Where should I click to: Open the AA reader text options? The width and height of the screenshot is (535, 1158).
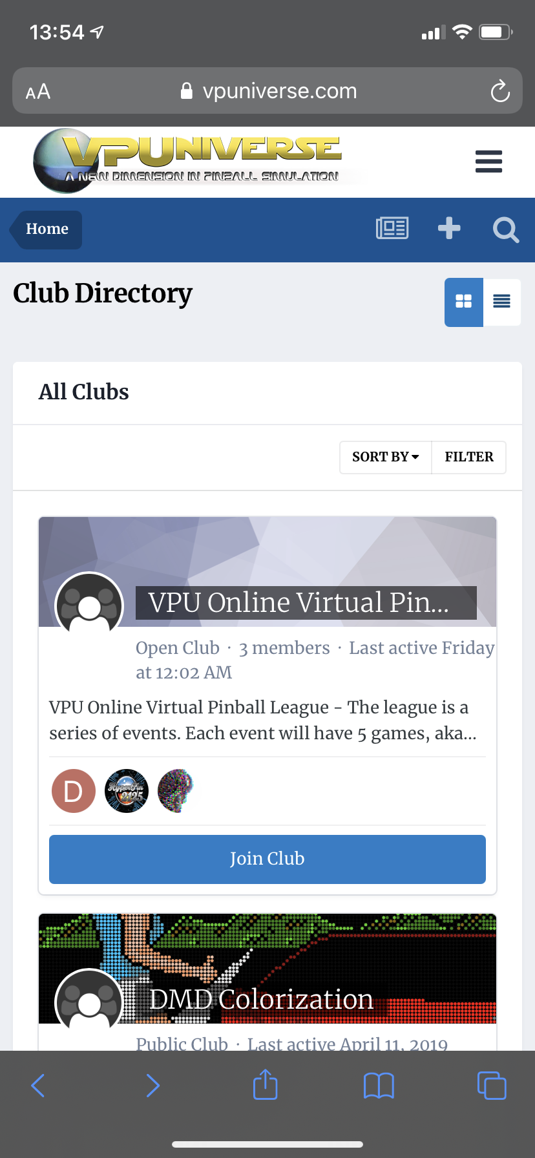tap(38, 91)
